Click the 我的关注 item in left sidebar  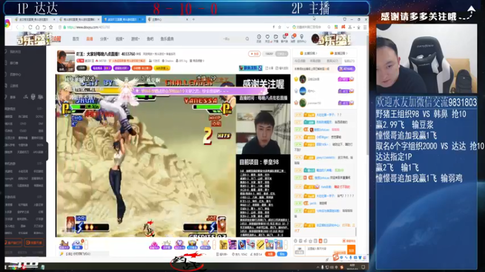click(x=16, y=52)
